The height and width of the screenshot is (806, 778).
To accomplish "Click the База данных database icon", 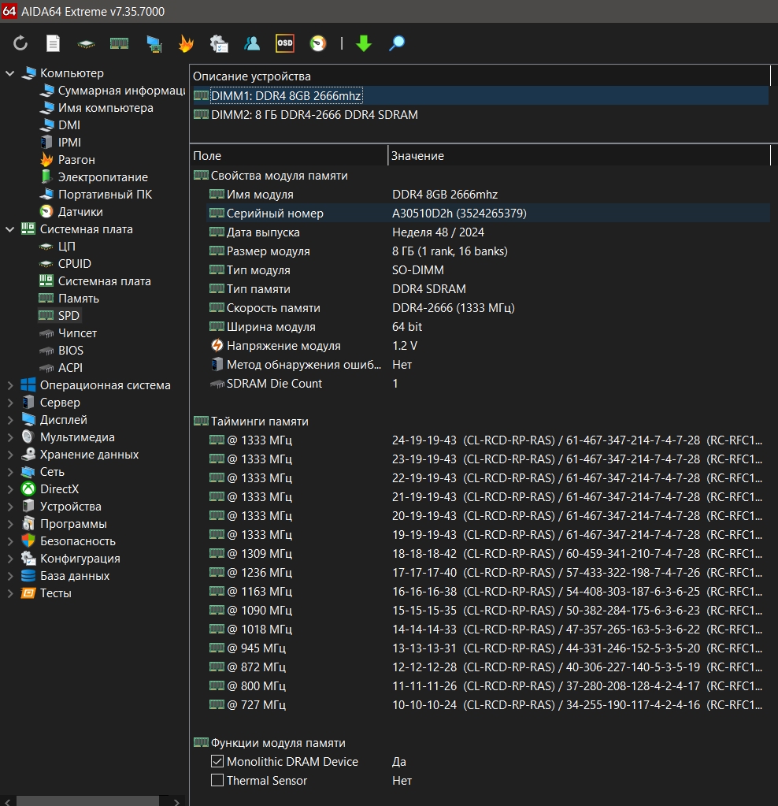I will tap(28, 576).
